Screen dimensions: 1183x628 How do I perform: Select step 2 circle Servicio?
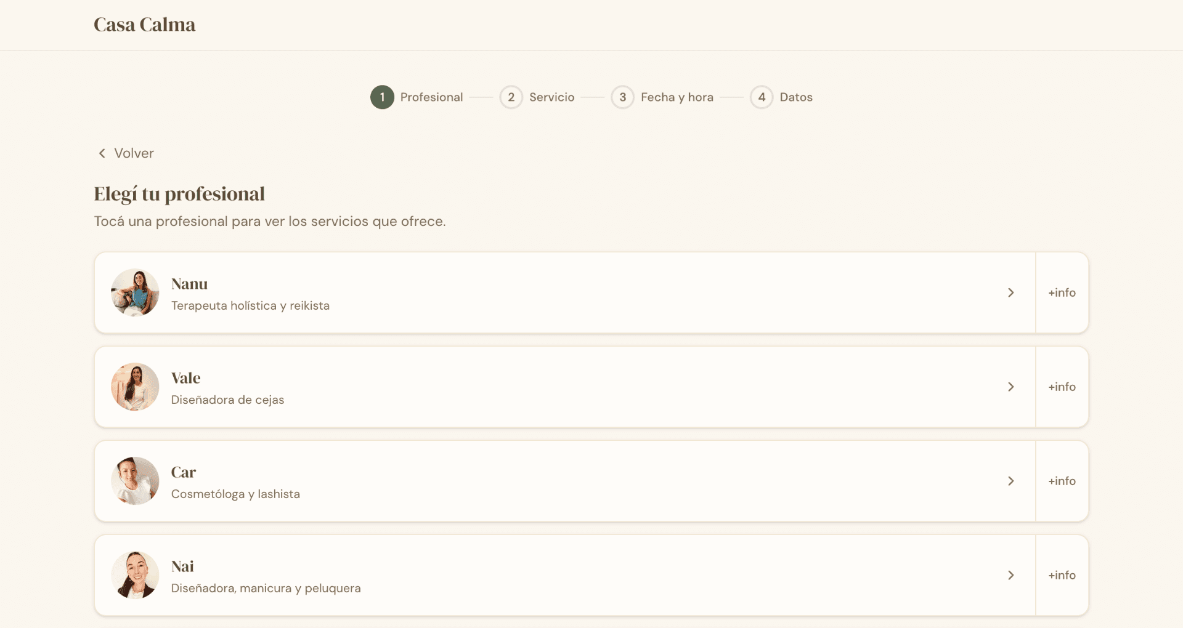(x=511, y=97)
